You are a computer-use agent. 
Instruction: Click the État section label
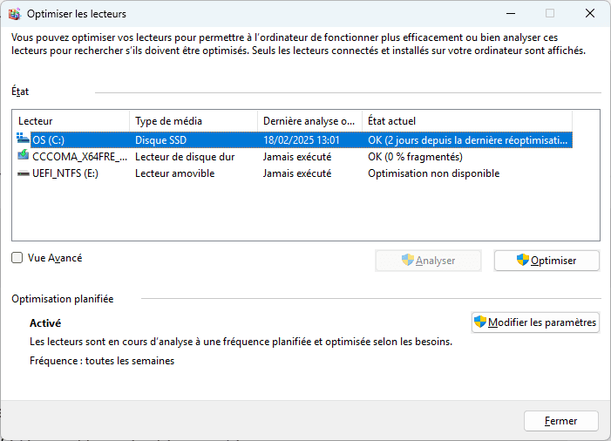pyautogui.click(x=20, y=92)
